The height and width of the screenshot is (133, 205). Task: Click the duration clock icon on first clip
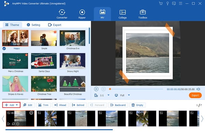pos(18,124)
